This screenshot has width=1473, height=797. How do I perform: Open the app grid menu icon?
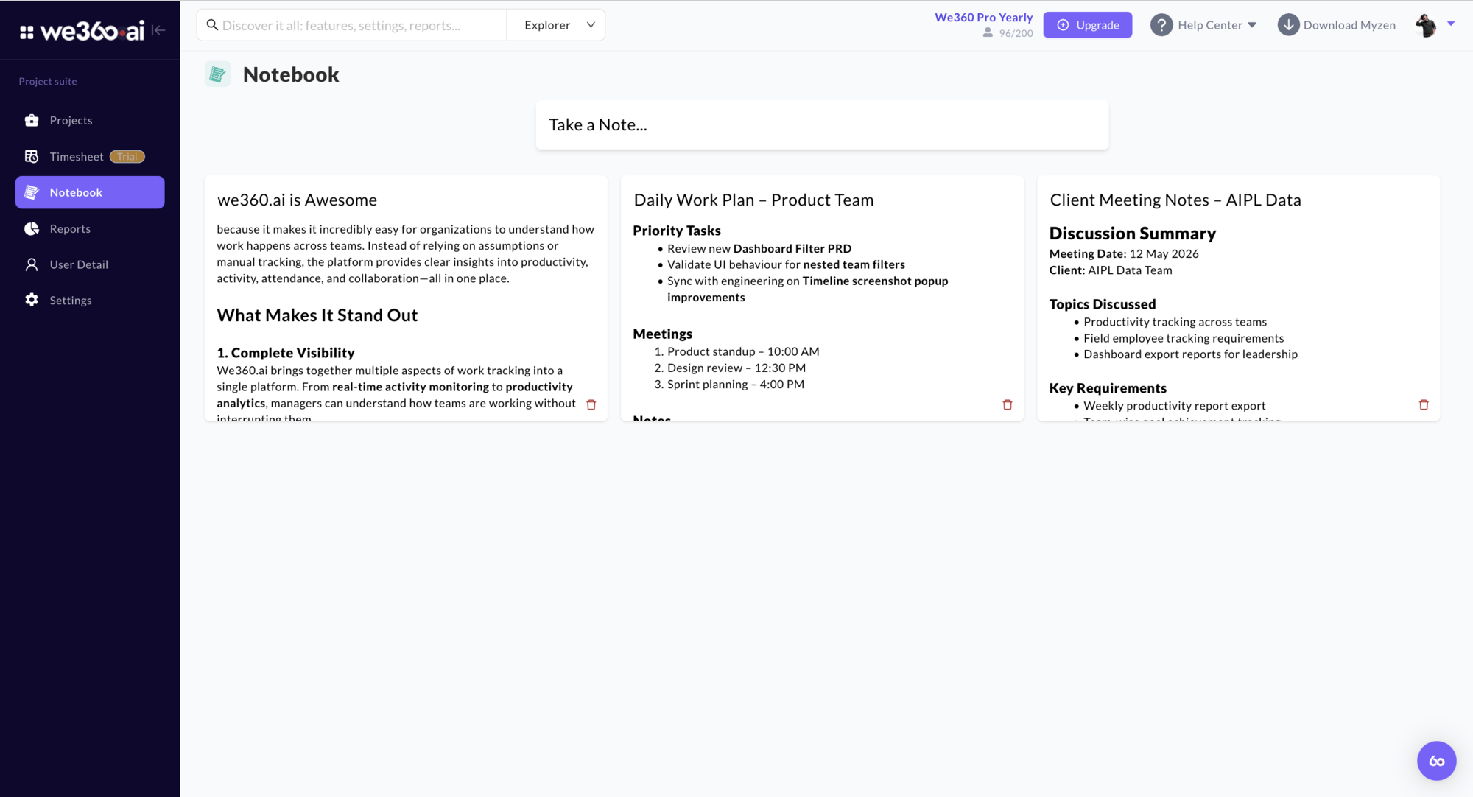[x=27, y=32]
